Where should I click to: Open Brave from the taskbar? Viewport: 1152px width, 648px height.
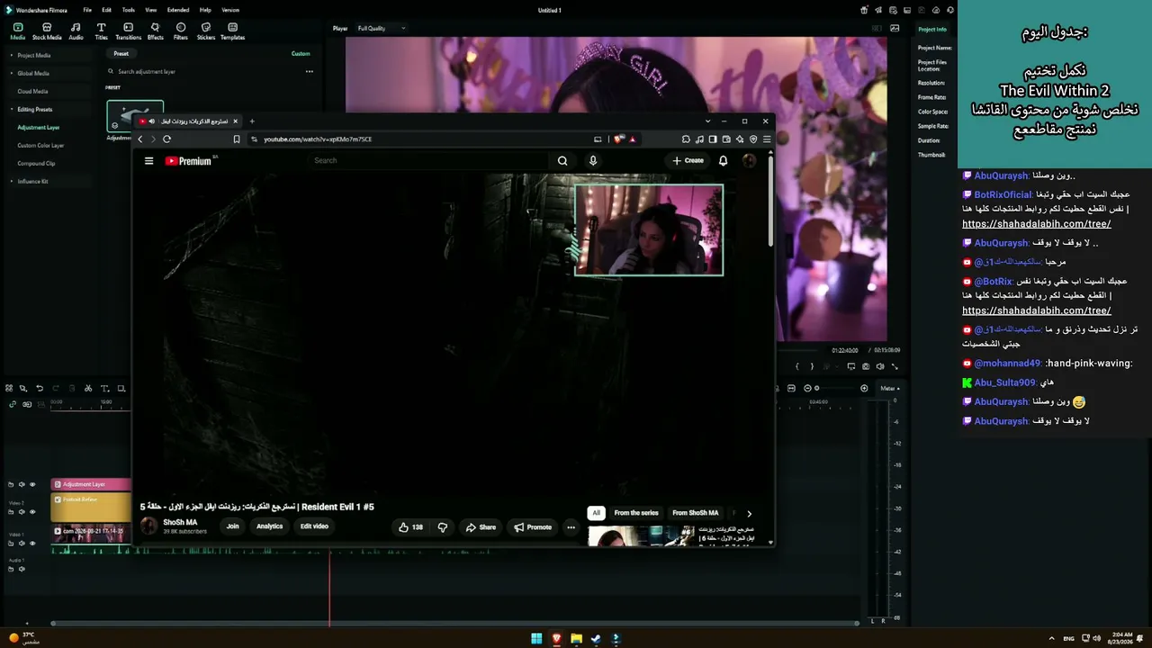click(x=556, y=639)
